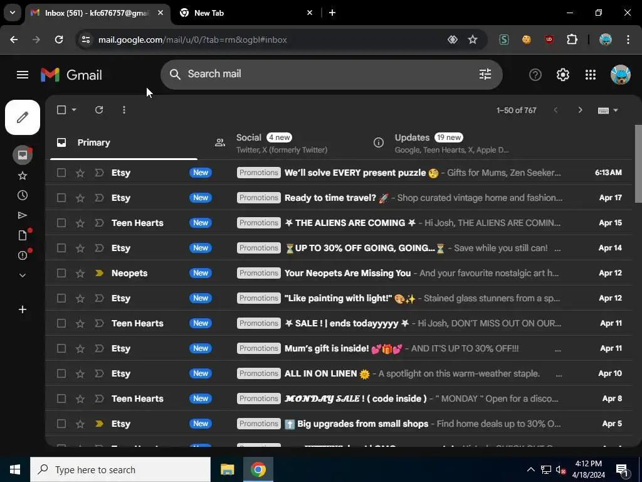
Task: Click the inbox vertical scrollbar
Action: [638, 164]
